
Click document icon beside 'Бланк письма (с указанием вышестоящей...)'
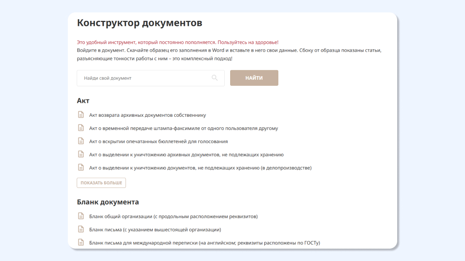(81, 229)
